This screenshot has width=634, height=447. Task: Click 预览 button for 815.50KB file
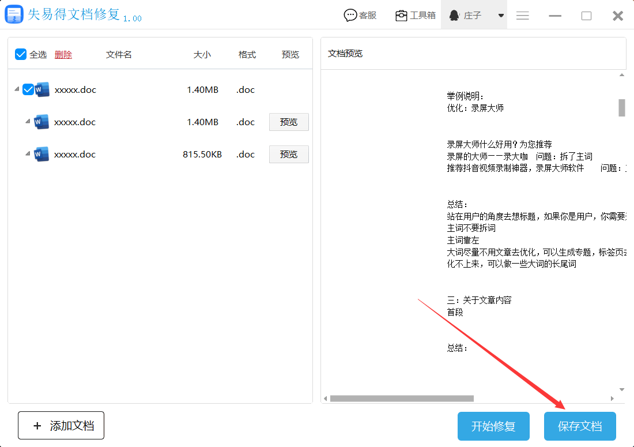point(289,154)
